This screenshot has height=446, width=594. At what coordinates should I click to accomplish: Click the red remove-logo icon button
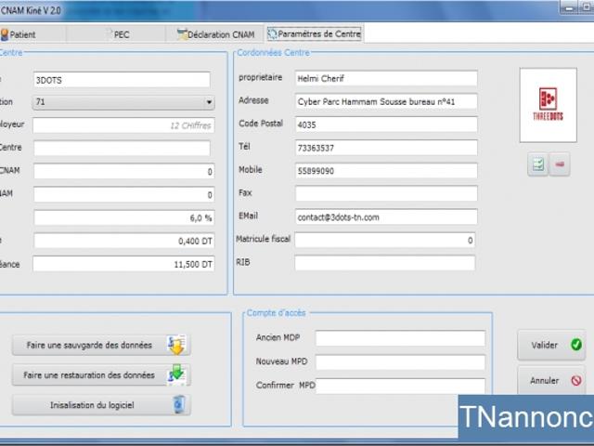pos(560,164)
